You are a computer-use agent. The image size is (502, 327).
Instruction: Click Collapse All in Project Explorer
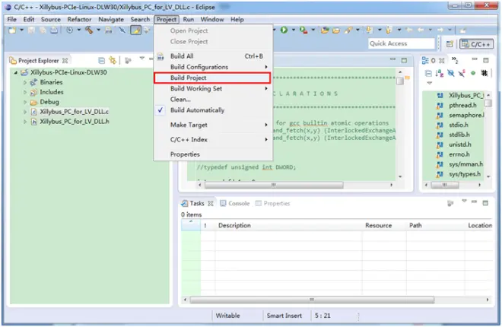(x=101, y=60)
